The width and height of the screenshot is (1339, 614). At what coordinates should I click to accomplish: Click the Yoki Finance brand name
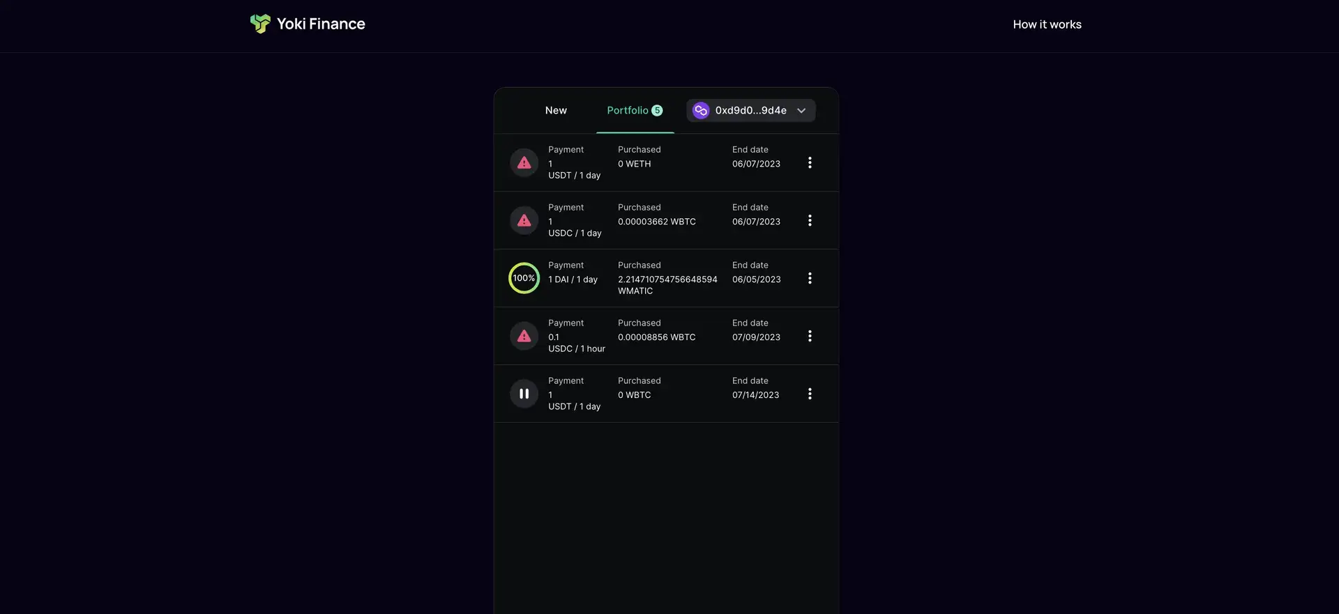[x=321, y=24]
